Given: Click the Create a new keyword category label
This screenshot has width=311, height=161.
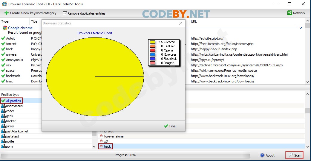Looking at the screenshot, I should coord(33,13).
